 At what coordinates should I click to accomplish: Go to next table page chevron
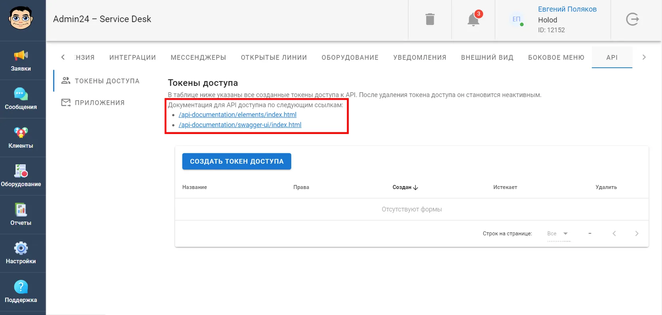[x=637, y=233]
